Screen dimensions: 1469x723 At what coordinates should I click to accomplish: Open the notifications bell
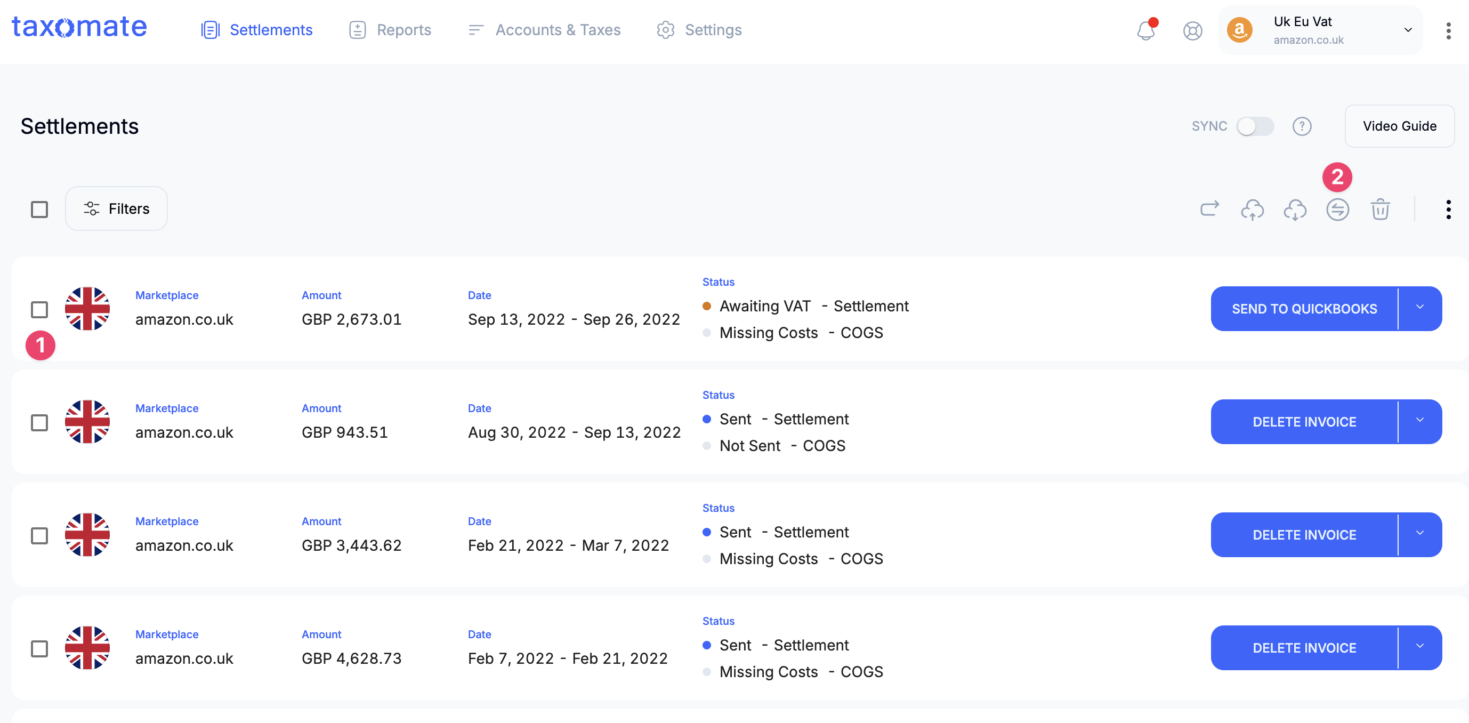point(1146,30)
